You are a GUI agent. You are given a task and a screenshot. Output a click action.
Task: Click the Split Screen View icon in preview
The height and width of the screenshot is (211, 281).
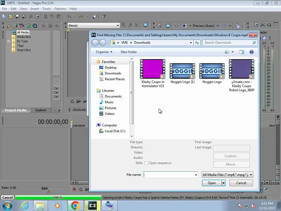tap(184, 26)
